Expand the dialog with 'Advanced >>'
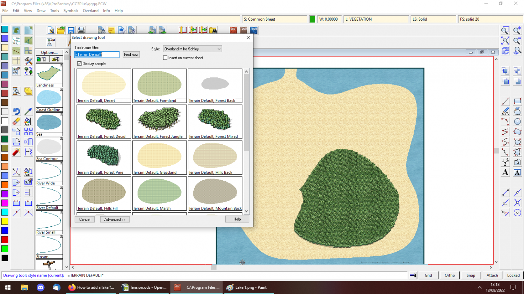The height and width of the screenshot is (294, 524). [115, 219]
